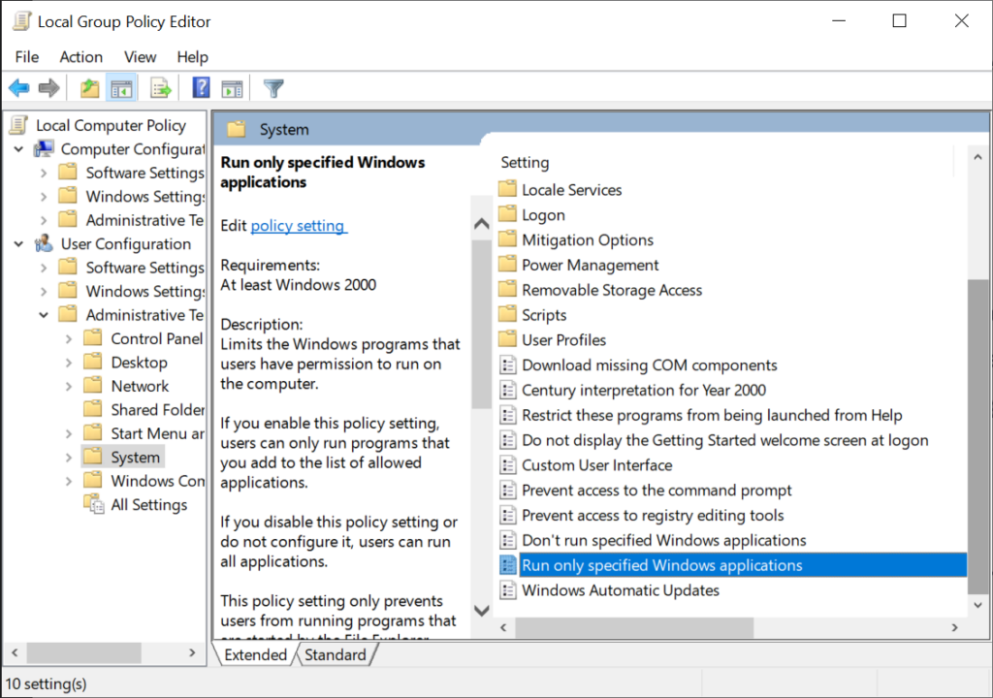Switch to the Standard tab
The image size is (993, 698).
335,654
